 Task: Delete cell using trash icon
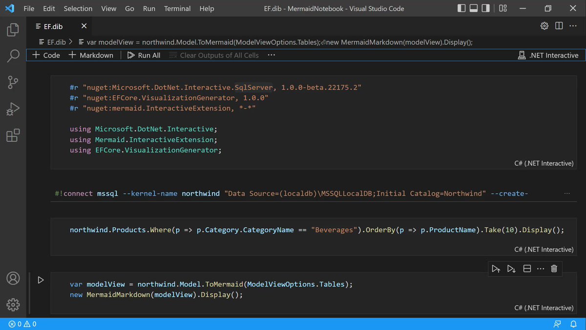[554, 268]
